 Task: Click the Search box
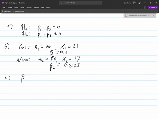[x=80, y=3]
